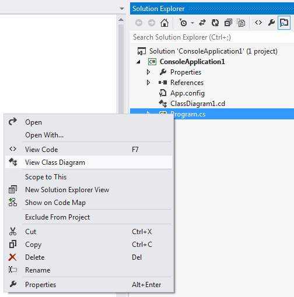The image size is (294, 297).
Task: Select Cut from context menu
Action: click(x=89, y=232)
